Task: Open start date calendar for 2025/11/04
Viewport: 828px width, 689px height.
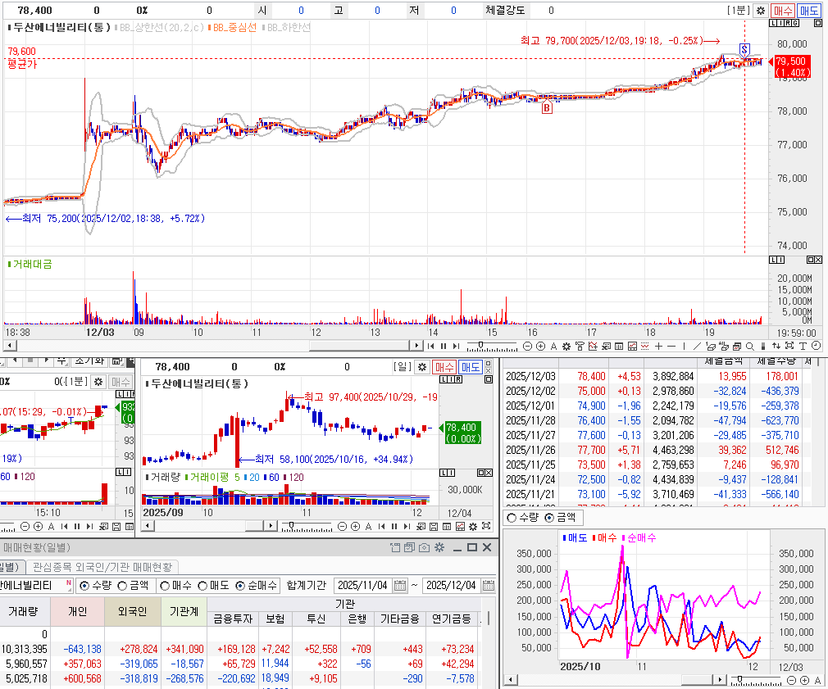Action: click(400, 586)
